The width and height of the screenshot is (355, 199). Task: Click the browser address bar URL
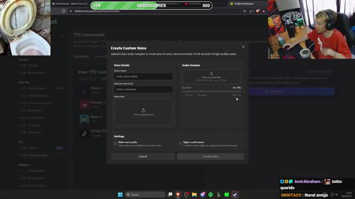[x=97, y=11]
